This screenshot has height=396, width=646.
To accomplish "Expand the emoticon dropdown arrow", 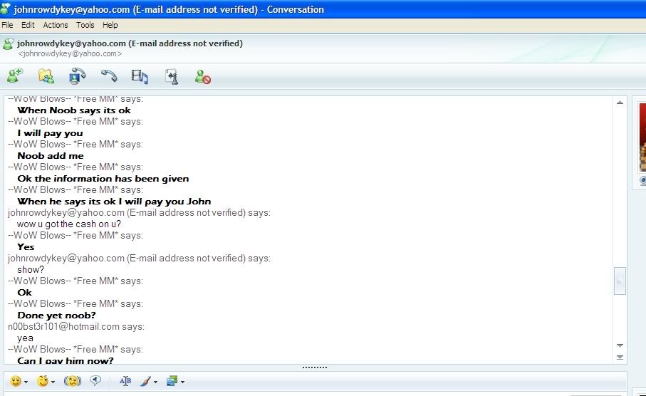I will pos(26,382).
